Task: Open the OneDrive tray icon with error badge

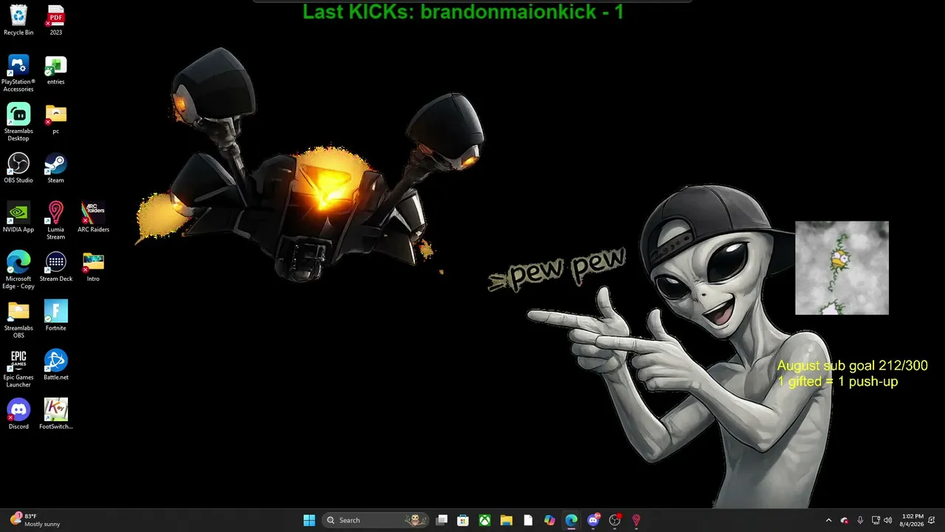Action: (845, 520)
